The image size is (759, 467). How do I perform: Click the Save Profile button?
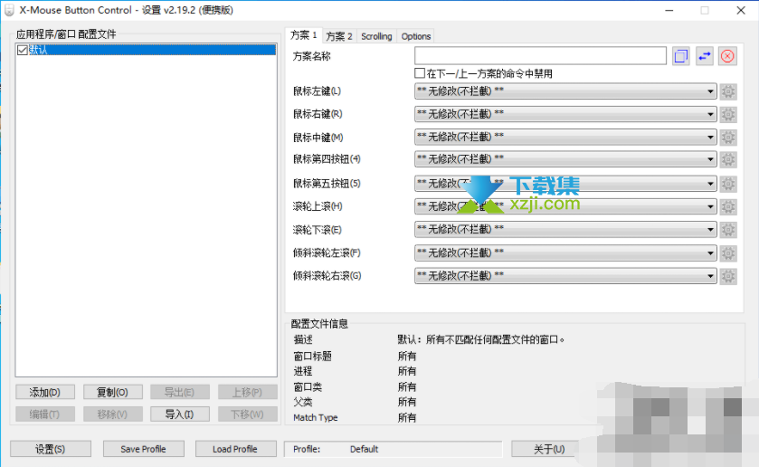(143, 449)
